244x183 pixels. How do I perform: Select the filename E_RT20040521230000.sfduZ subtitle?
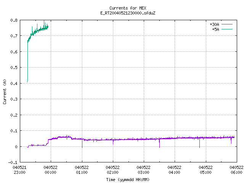128,13
